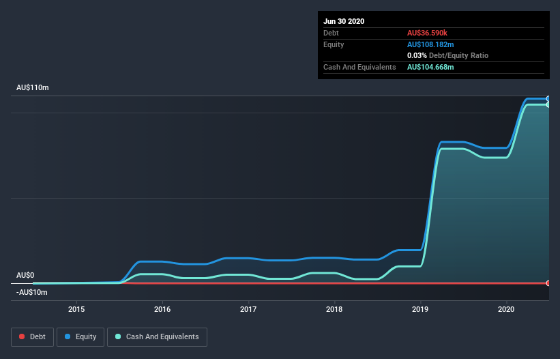This screenshot has height=359, width=560.
Task: Click the teal Cash legend dot
Action: (118, 336)
